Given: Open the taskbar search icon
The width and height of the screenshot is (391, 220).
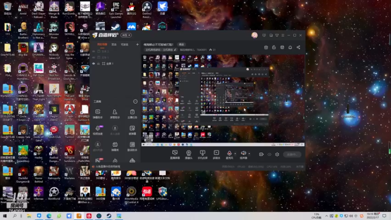Looking at the screenshot, I should tap(15, 216).
